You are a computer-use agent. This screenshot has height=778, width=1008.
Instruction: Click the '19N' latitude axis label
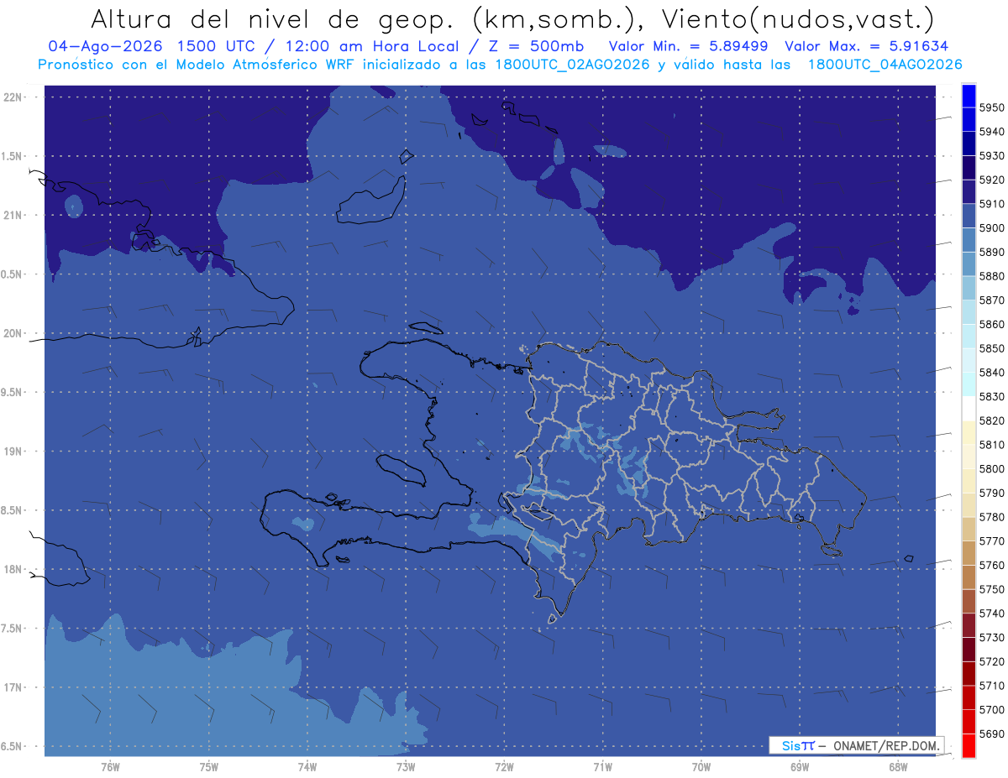point(13,452)
